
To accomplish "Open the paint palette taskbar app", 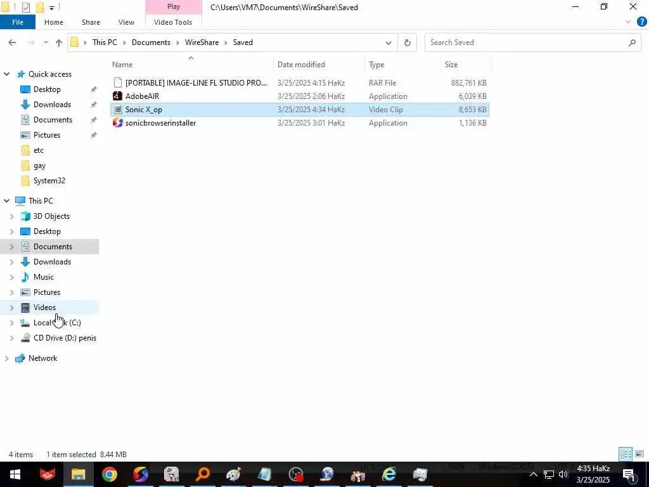I will [233, 474].
